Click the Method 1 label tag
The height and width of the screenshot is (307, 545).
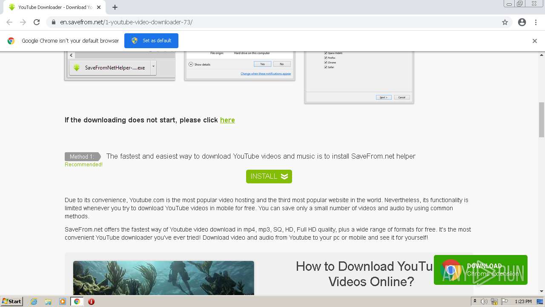click(x=83, y=156)
